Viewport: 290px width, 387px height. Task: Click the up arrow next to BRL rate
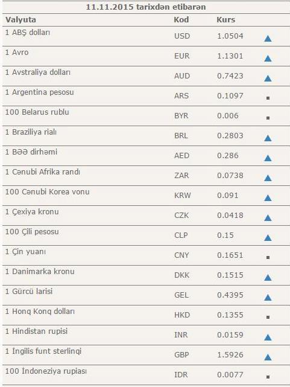(268, 138)
